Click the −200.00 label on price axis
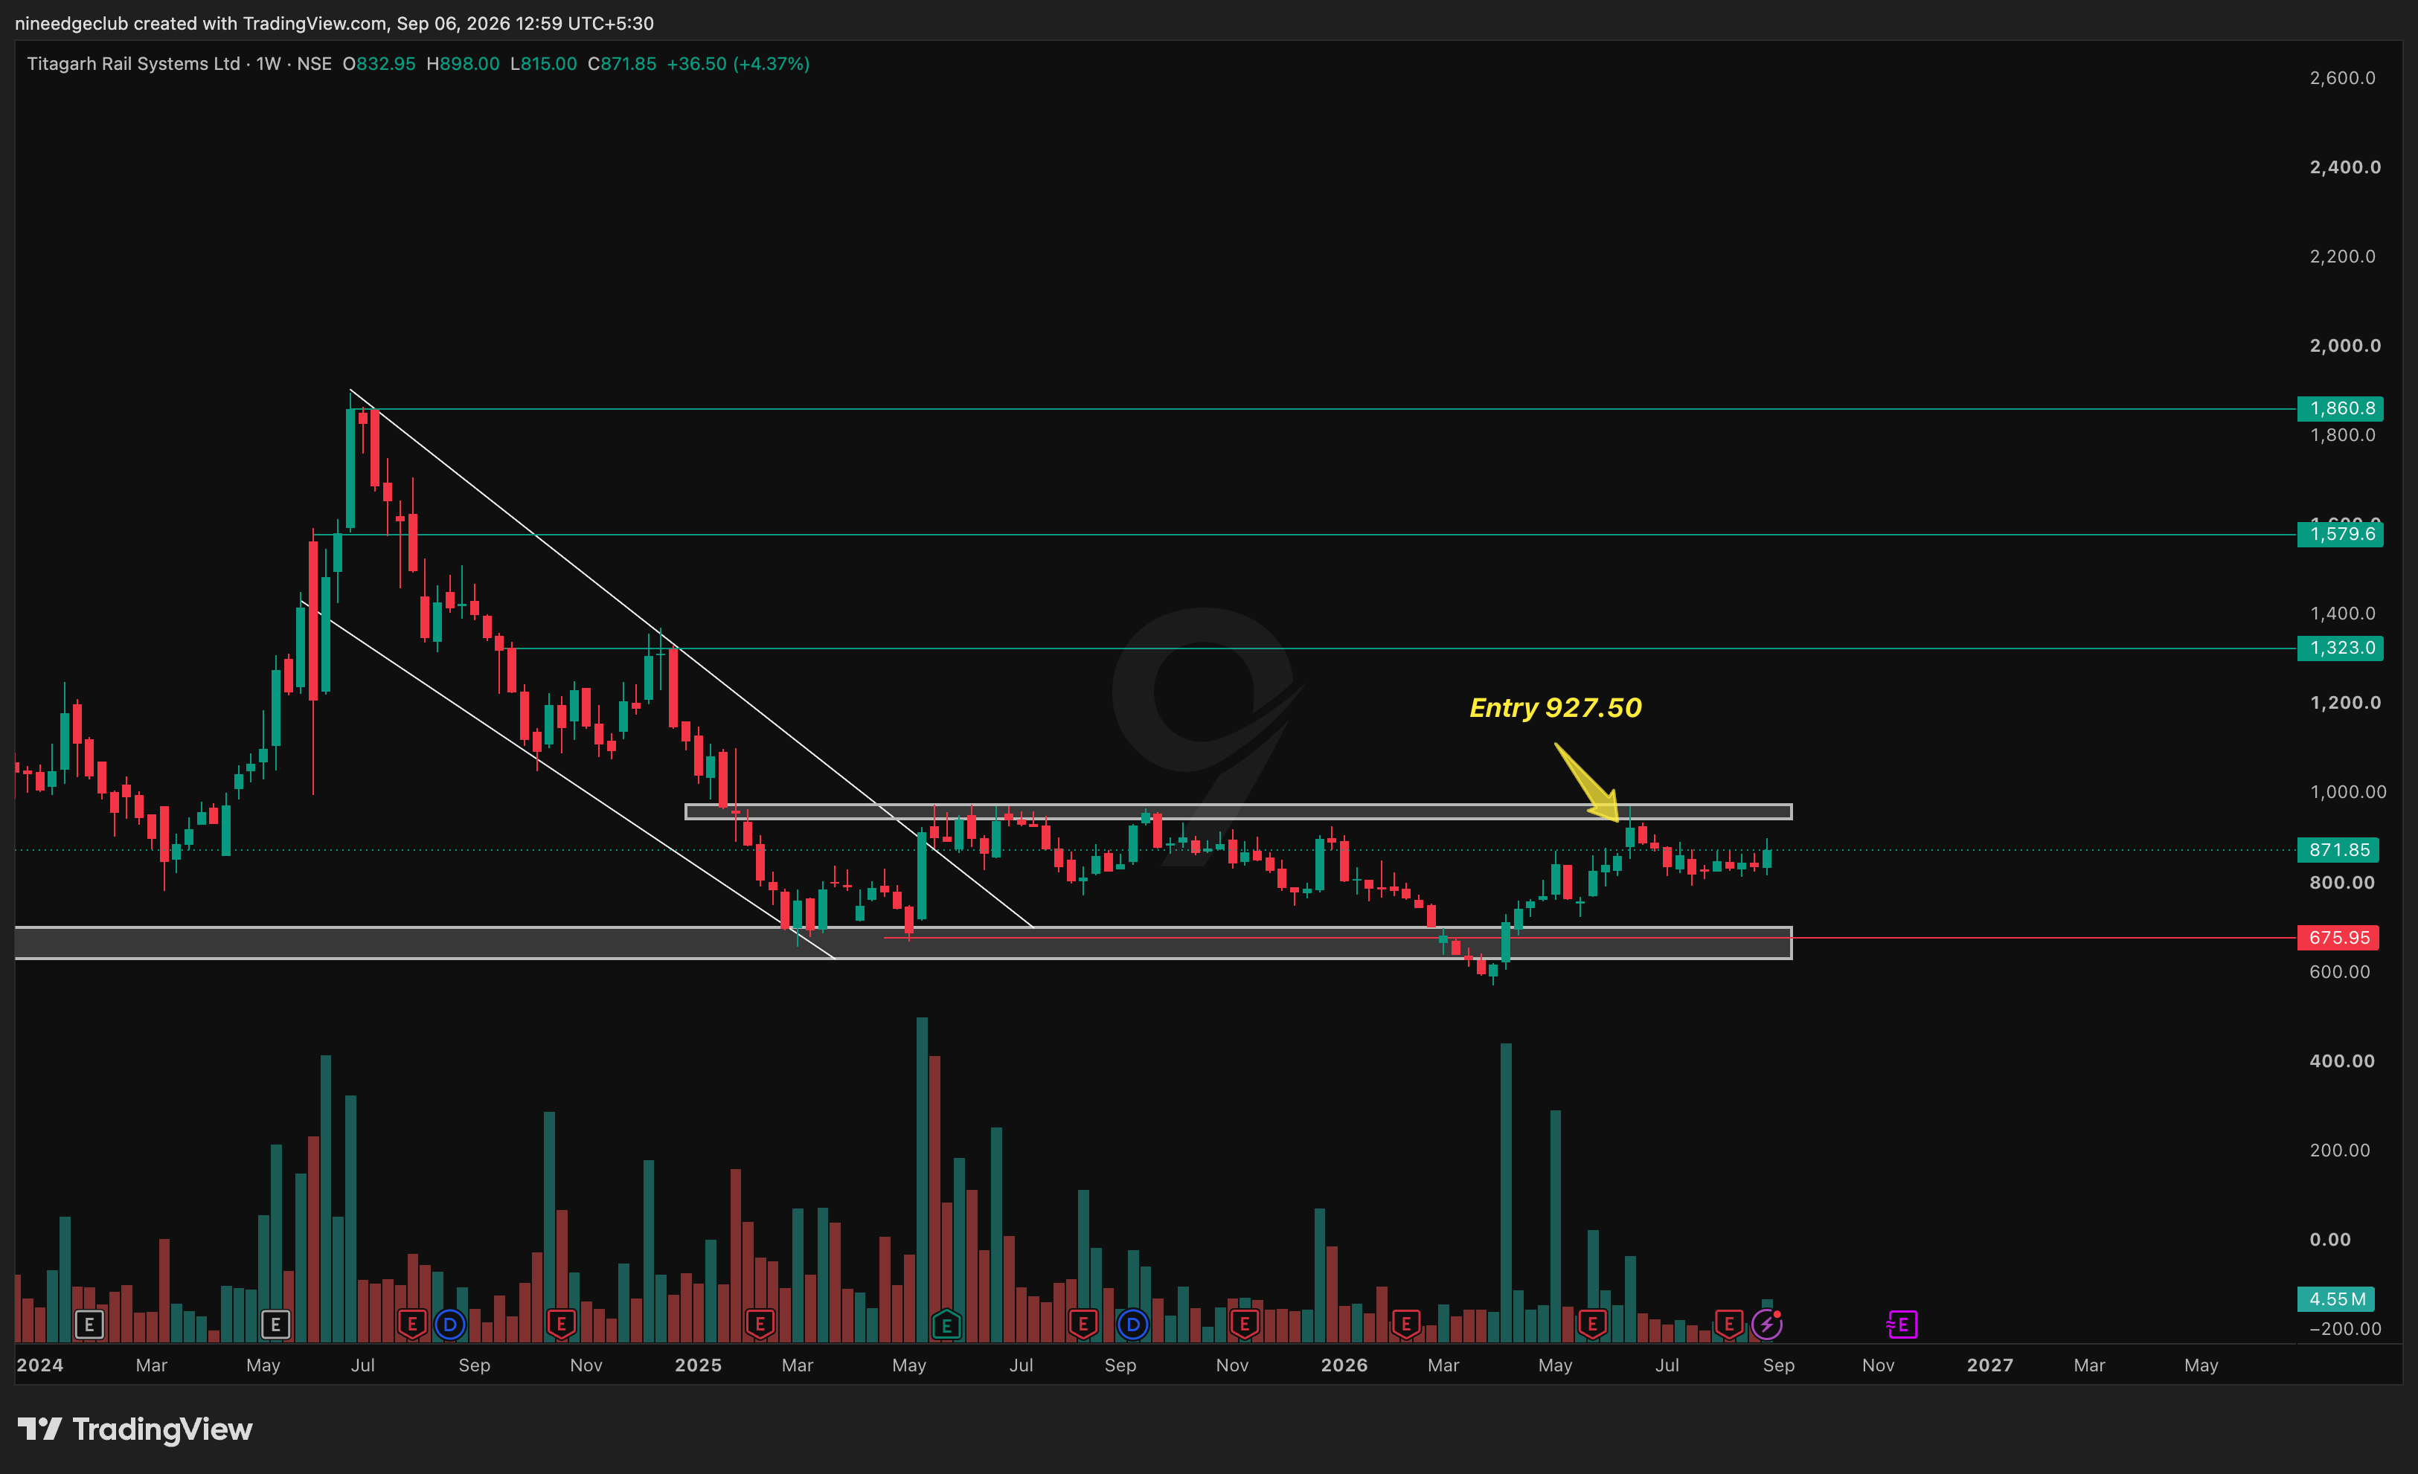The height and width of the screenshot is (1474, 2418). tap(2345, 1329)
